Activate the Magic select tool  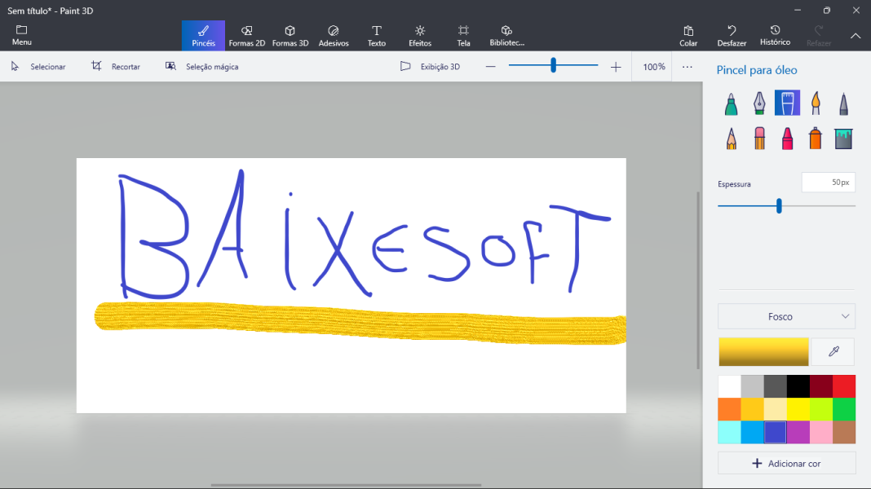click(x=198, y=66)
